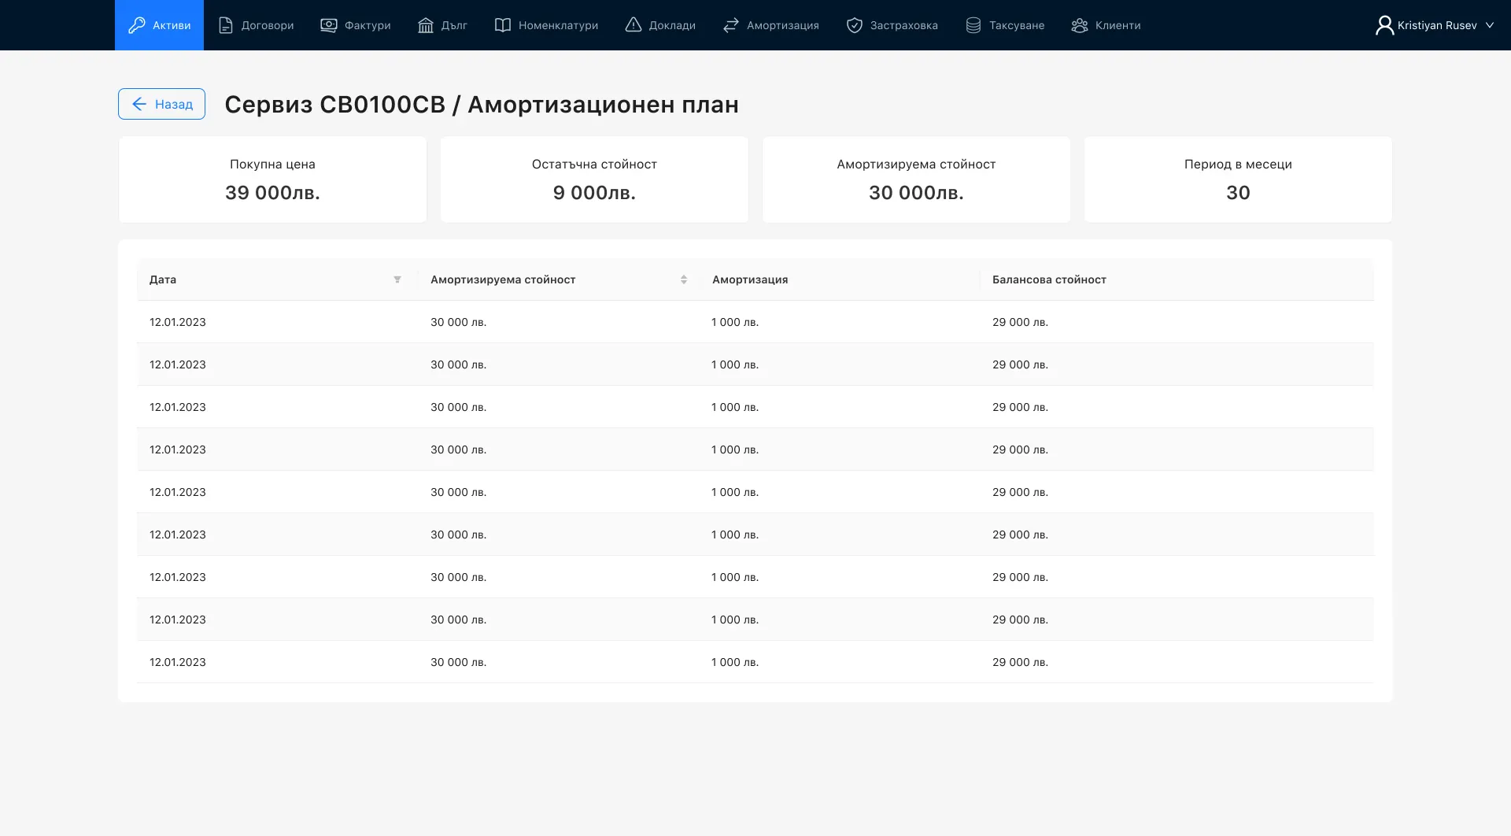
Task: Open the Номенклатури menu item
Action: 546,25
